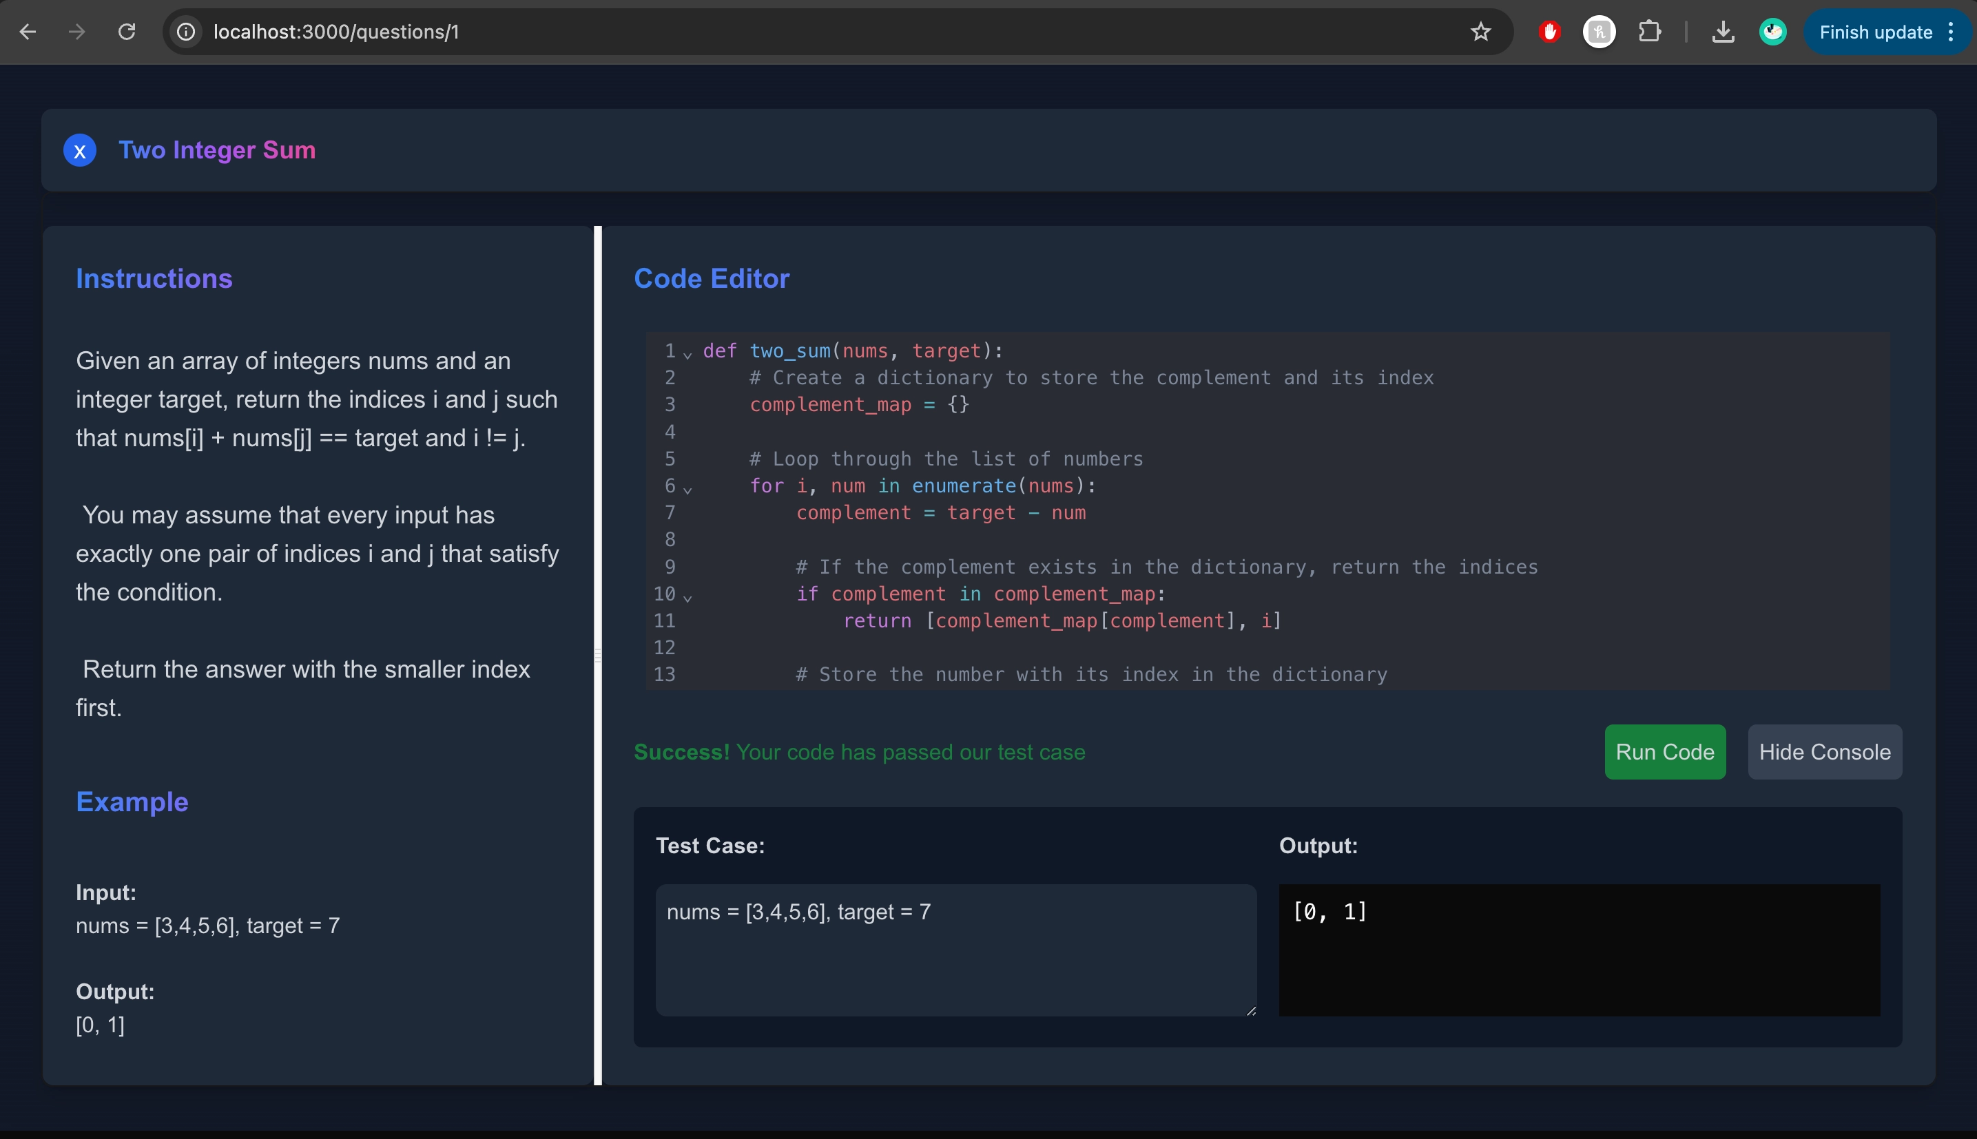The width and height of the screenshot is (1977, 1139).
Task: Open the Extensions puzzle piece icon
Action: (x=1649, y=32)
